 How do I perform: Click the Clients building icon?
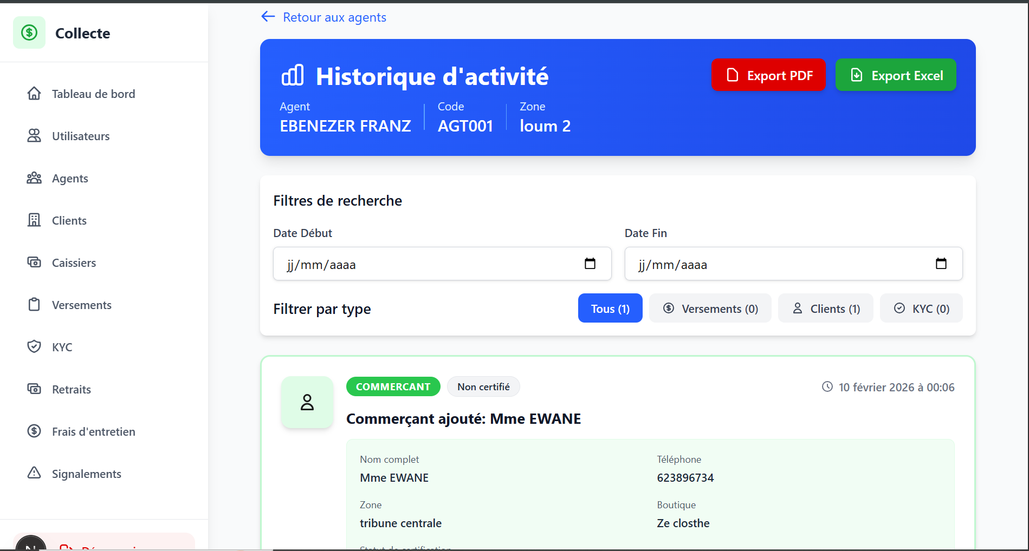point(34,220)
